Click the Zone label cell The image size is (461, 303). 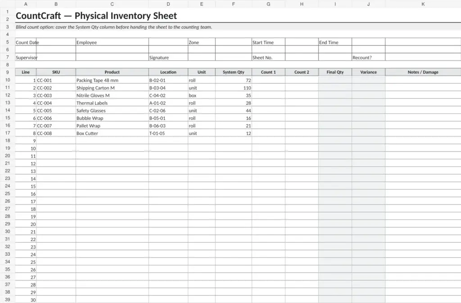201,42
